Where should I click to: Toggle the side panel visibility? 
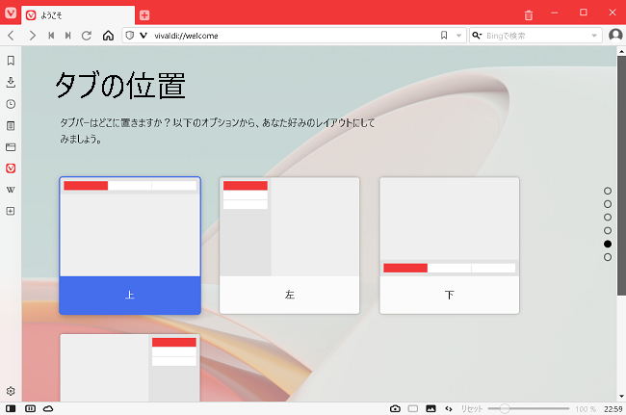coord(11,408)
